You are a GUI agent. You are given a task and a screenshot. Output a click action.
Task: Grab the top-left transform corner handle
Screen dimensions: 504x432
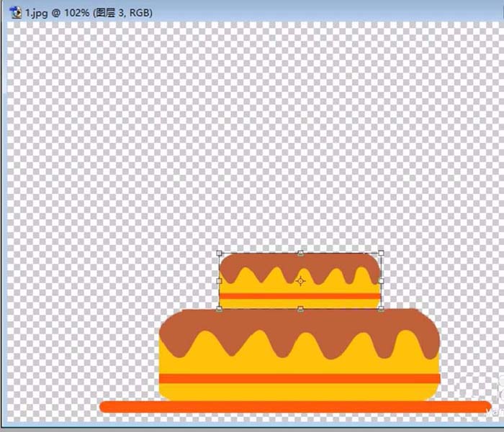tap(220, 253)
